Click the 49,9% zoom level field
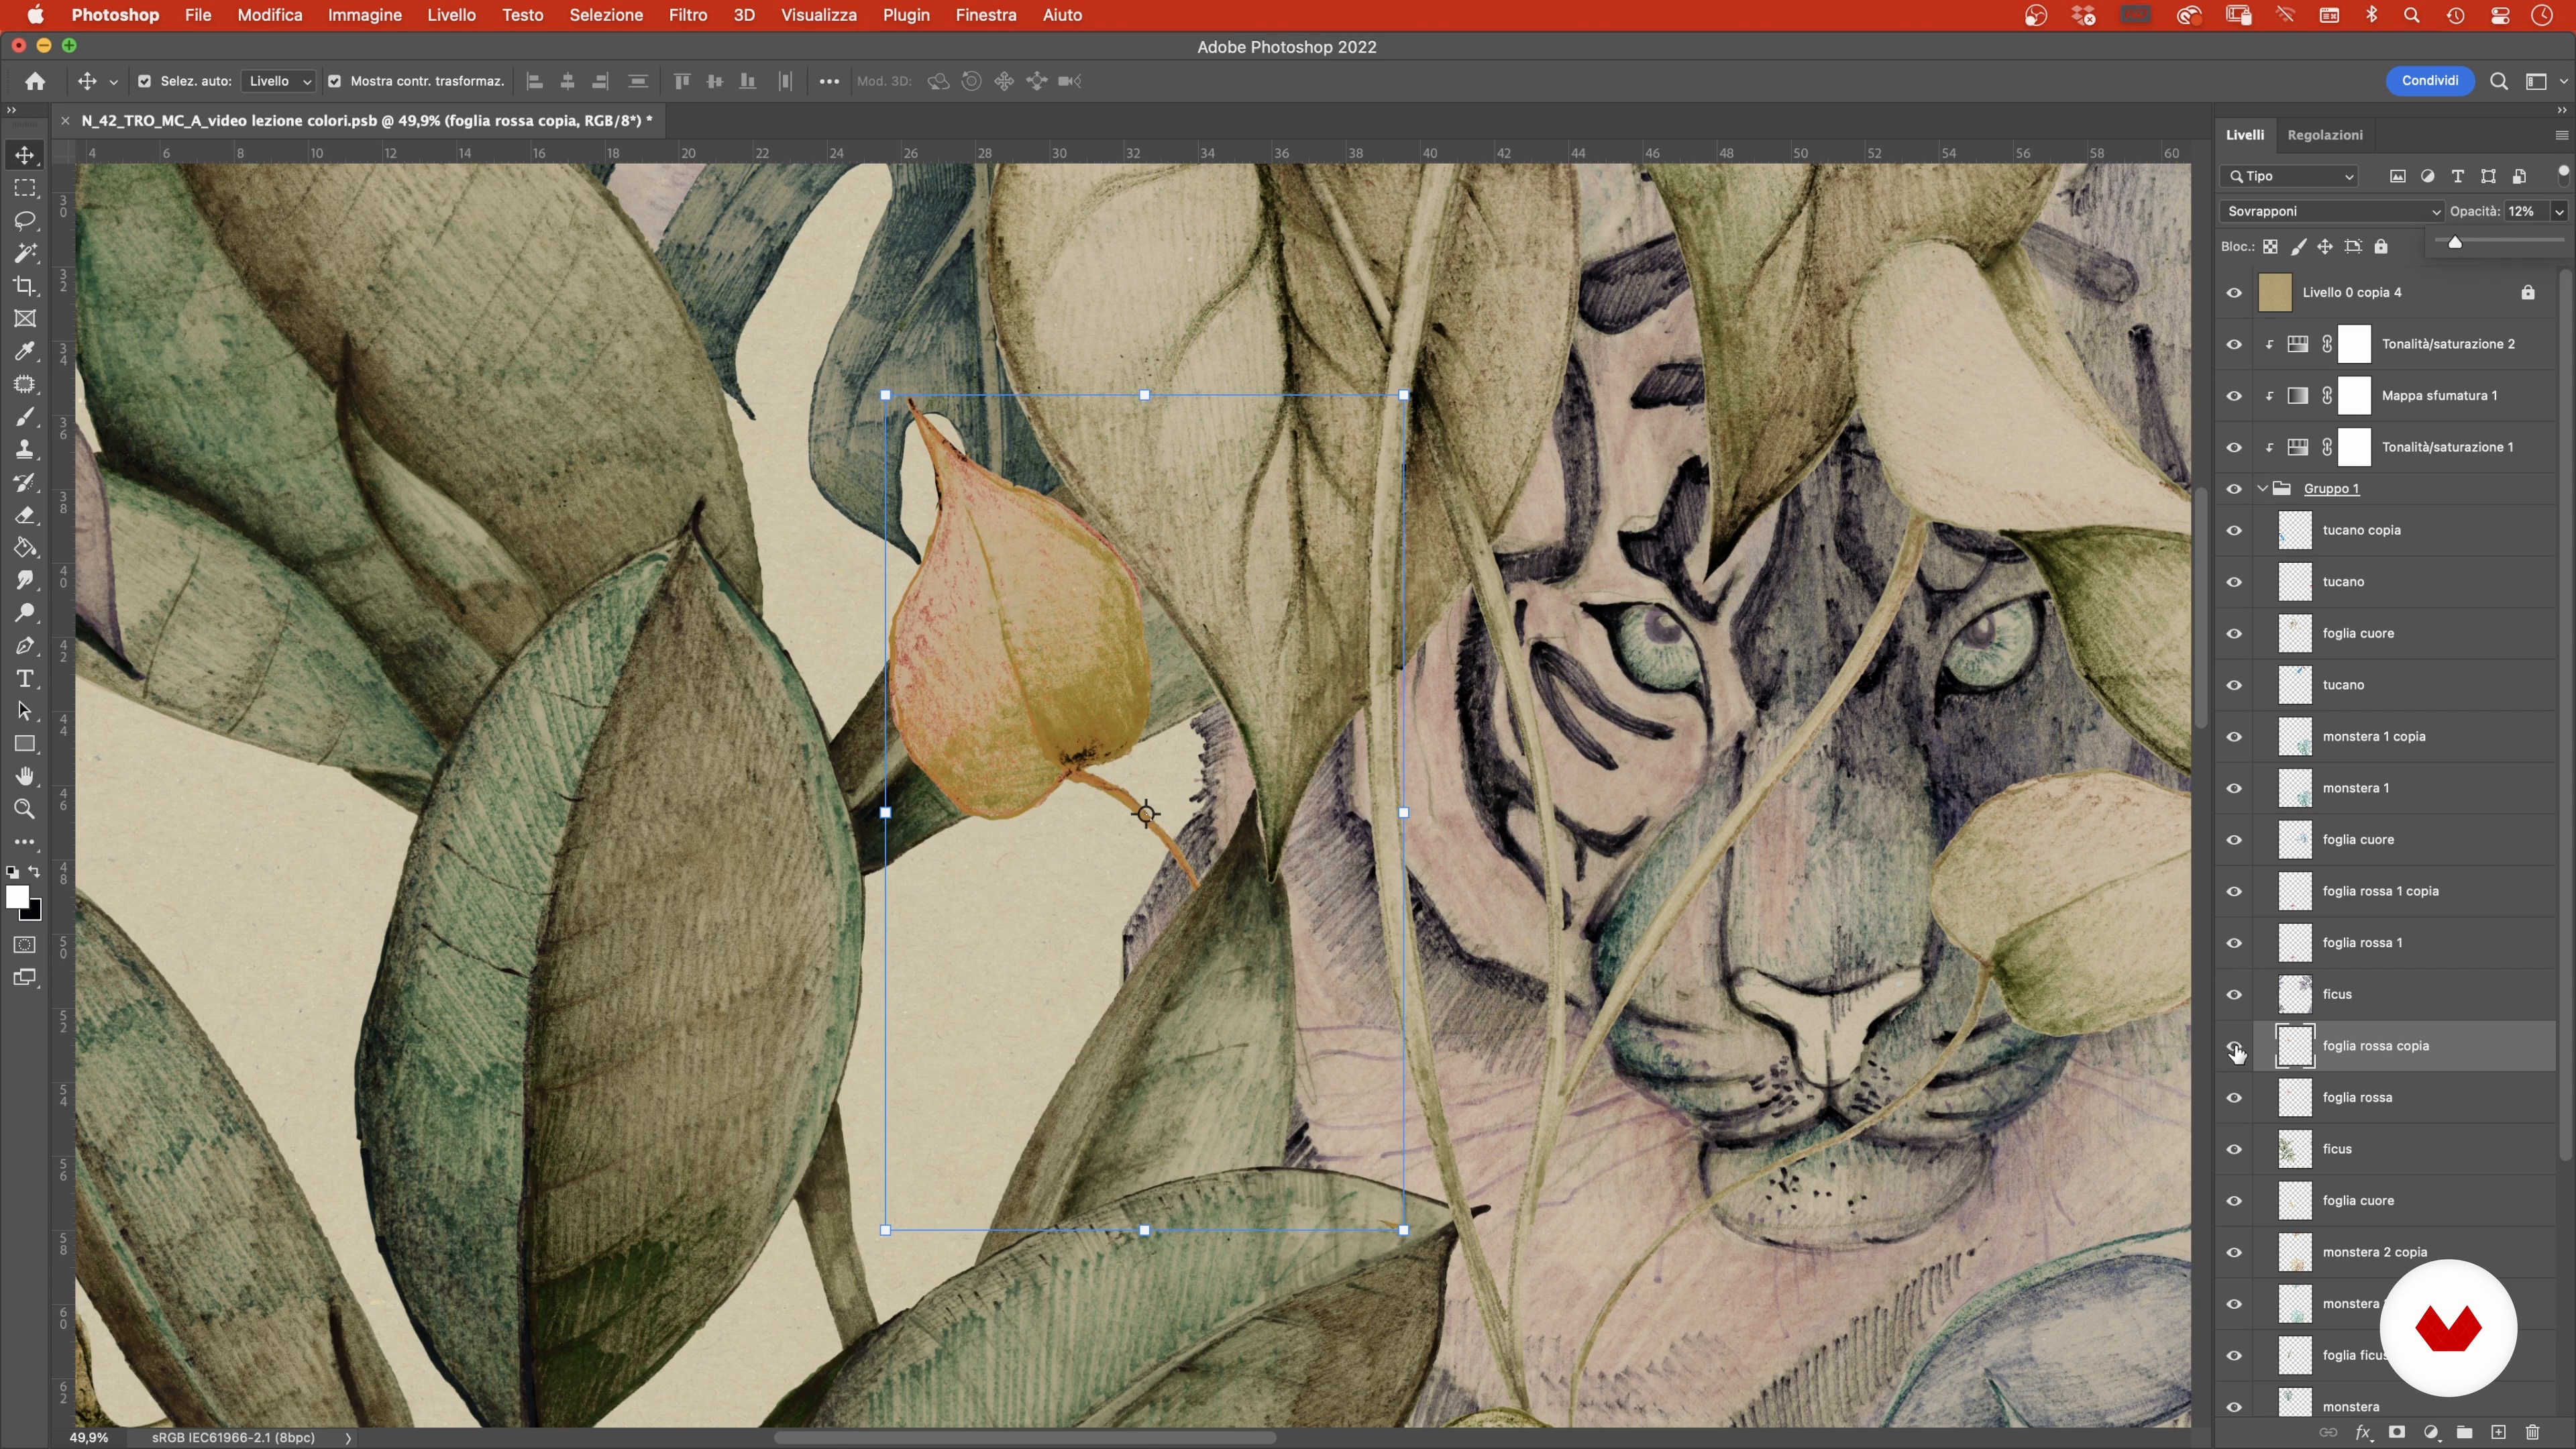This screenshot has height=1449, width=2576. (89, 1437)
